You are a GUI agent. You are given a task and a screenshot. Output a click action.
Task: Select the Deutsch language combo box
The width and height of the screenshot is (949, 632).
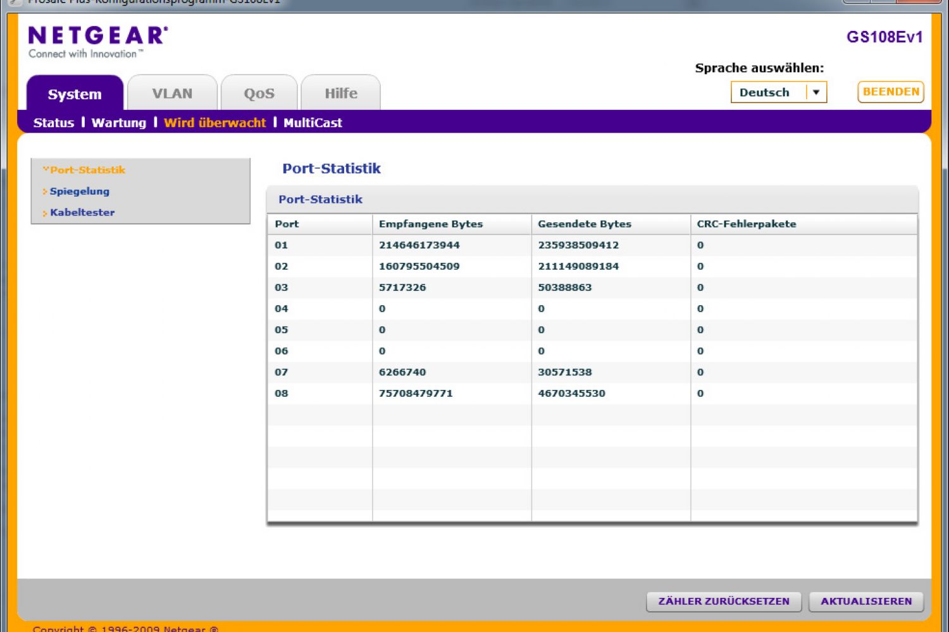(x=769, y=92)
